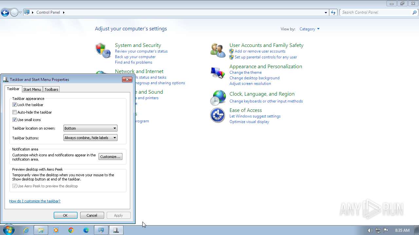The width and height of the screenshot is (419, 235).
Task: Click Set up parental controls for any user
Action: (x=266, y=57)
